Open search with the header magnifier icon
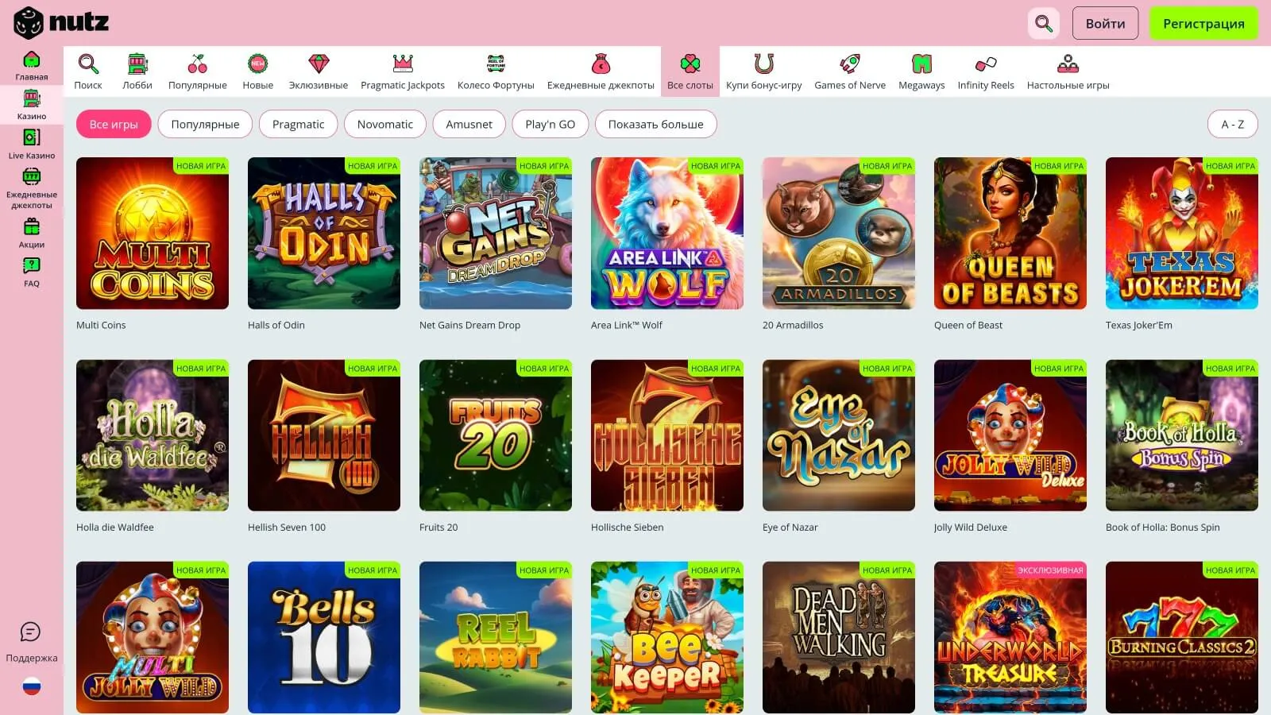Image resolution: width=1271 pixels, height=715 pixels. [x=1044, y=24]
